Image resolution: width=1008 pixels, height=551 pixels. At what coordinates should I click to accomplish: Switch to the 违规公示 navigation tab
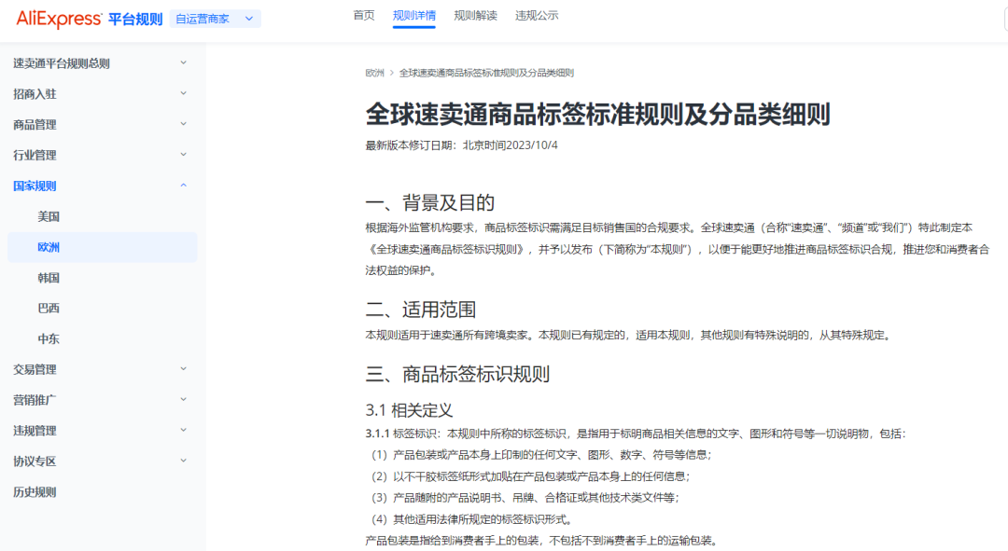[x=535, y=15]
